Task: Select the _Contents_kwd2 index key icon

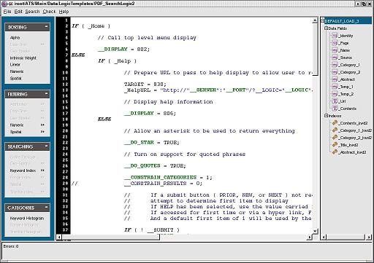Action: (x=335, y=123)
